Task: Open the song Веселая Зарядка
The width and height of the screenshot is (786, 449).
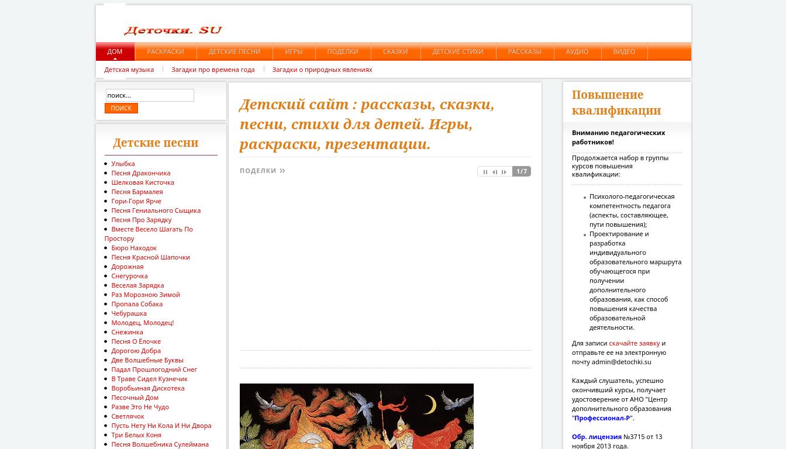Action: (x=137, y=285)
